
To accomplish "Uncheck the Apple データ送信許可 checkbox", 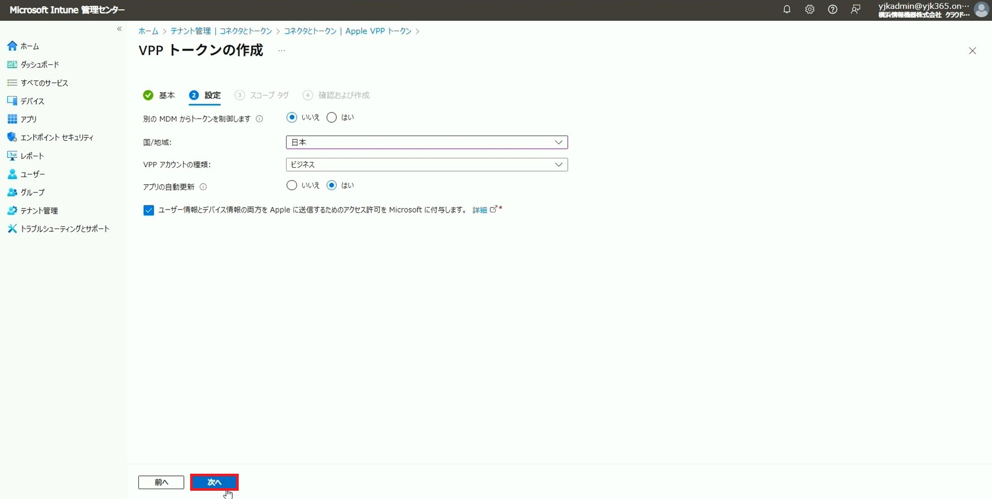I will point(148,210).
